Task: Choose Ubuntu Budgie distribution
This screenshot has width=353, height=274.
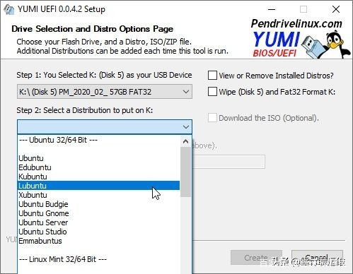Action: (98, 204)
